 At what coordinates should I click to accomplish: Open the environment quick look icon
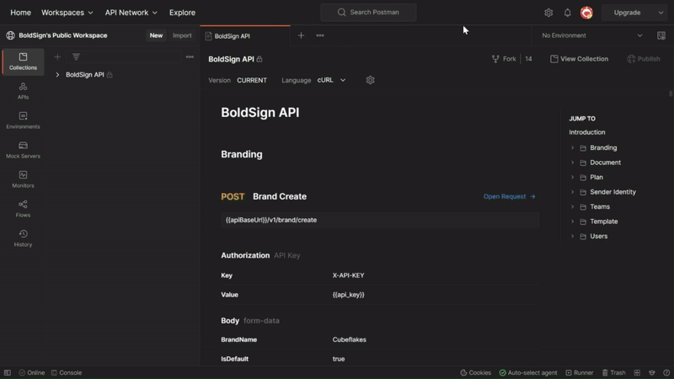[661, 35]
